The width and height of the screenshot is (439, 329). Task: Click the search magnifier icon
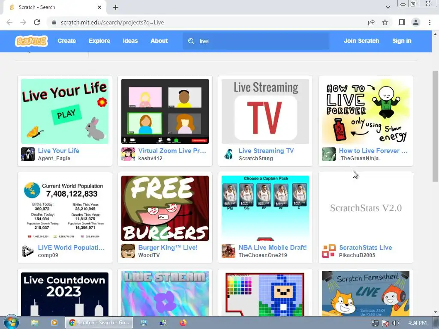click(191, 41)
